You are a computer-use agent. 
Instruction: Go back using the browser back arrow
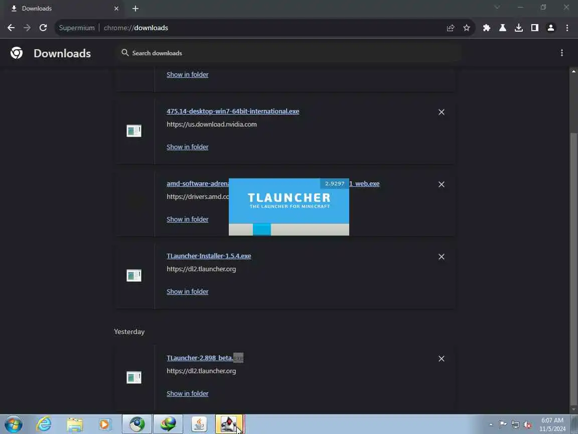11,28
